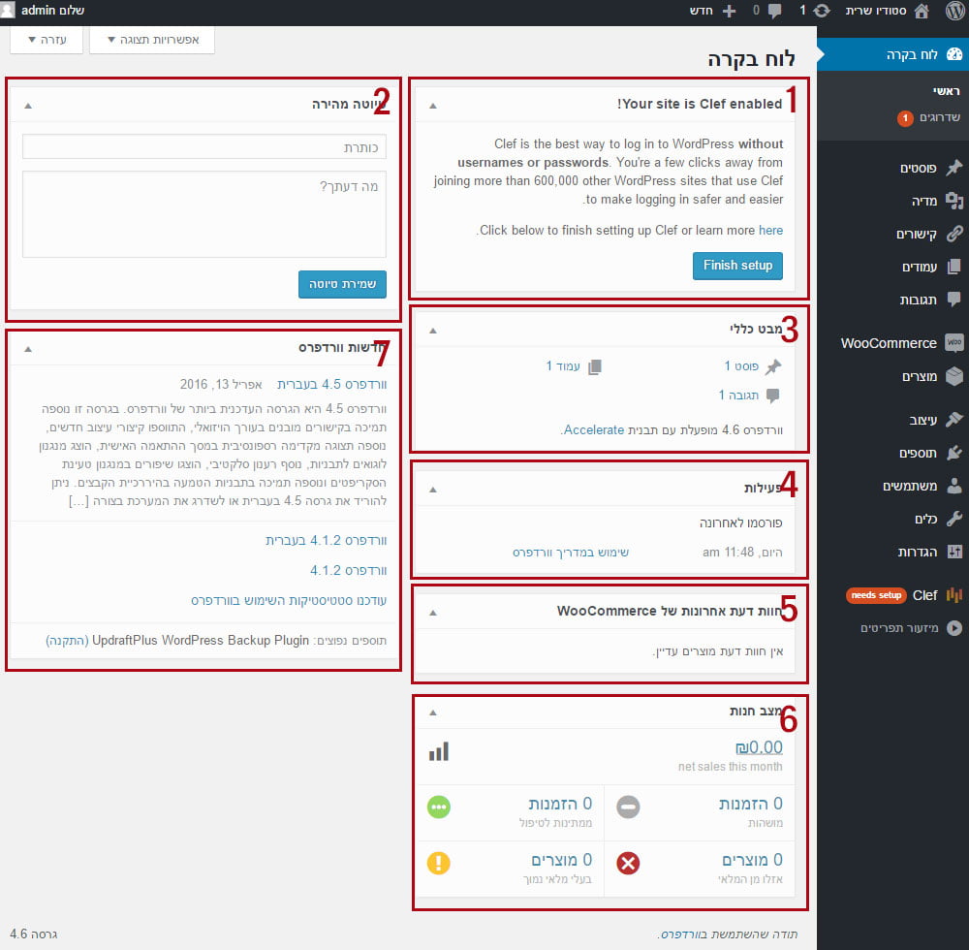Click the links chain icon beside קישורים
The height and width of the screenshot is (950, 969).
[x=954, y=234]
